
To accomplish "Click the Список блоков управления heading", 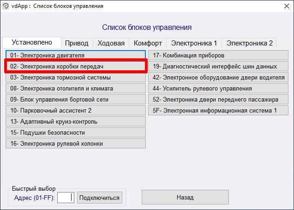I will pyautogui.click(x=147, y=28).
